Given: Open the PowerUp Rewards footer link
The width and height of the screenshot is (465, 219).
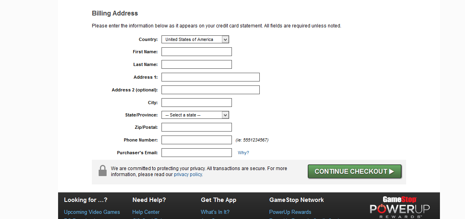Looking at the screenshot, I should click(x=290, y=212).
